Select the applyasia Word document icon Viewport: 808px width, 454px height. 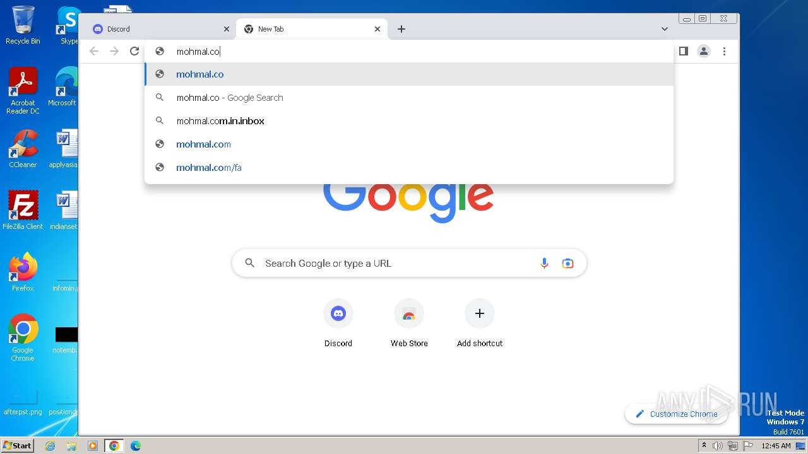click(x=63, y=149)
